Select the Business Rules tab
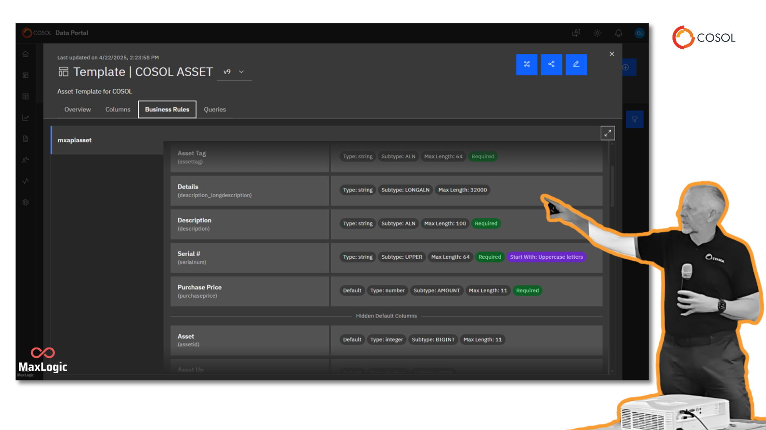The width and height of the screenshot is (766, 430). pyautogui.click(x=167, y=109)
